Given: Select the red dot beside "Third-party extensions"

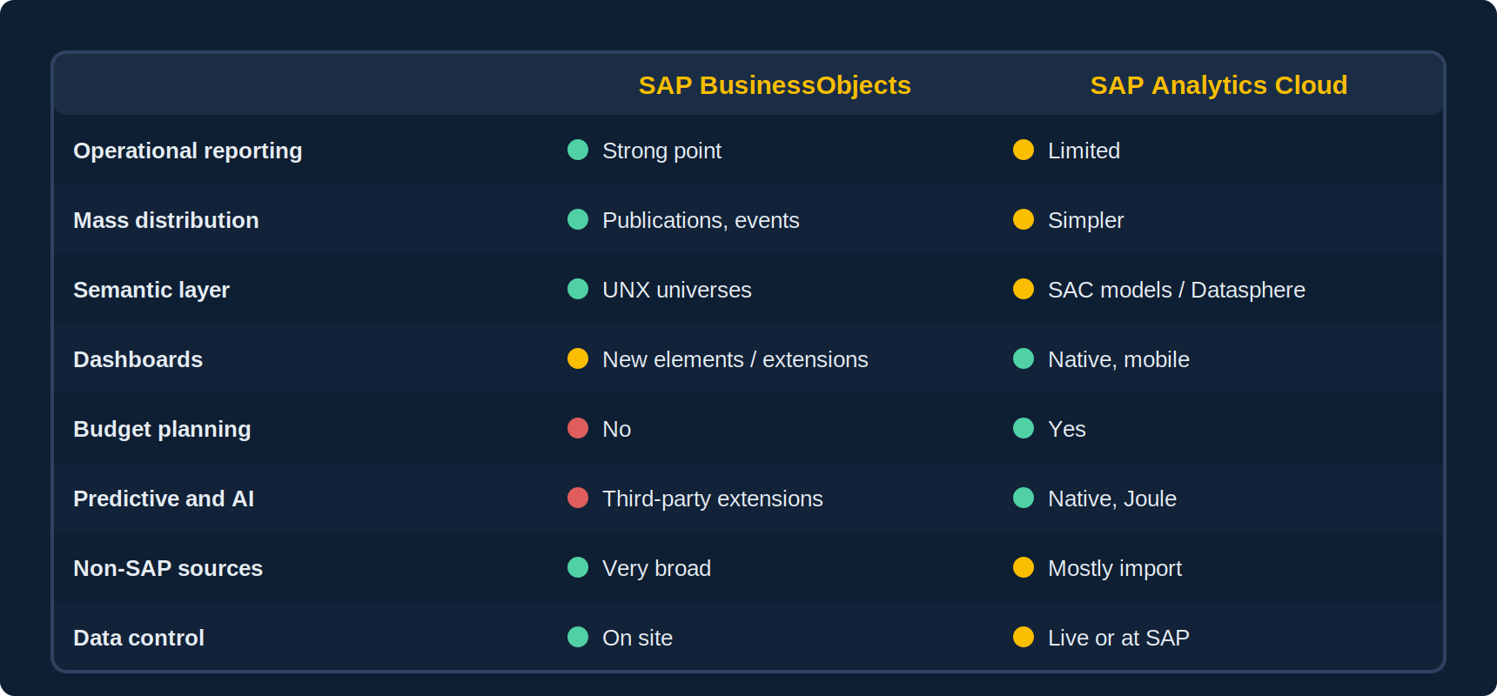Looking at the screenshot, I should click(x=578, y=498).
